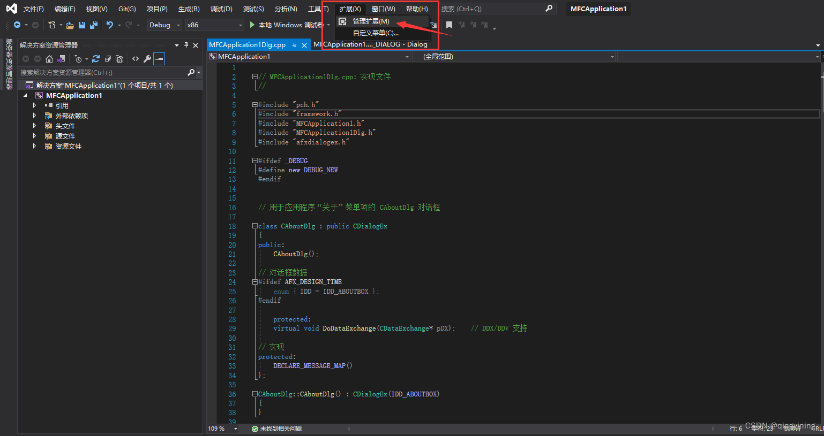Click the bookmark icon in the toolbar
Screen dimensions: 824x436
tap(449, 25)
